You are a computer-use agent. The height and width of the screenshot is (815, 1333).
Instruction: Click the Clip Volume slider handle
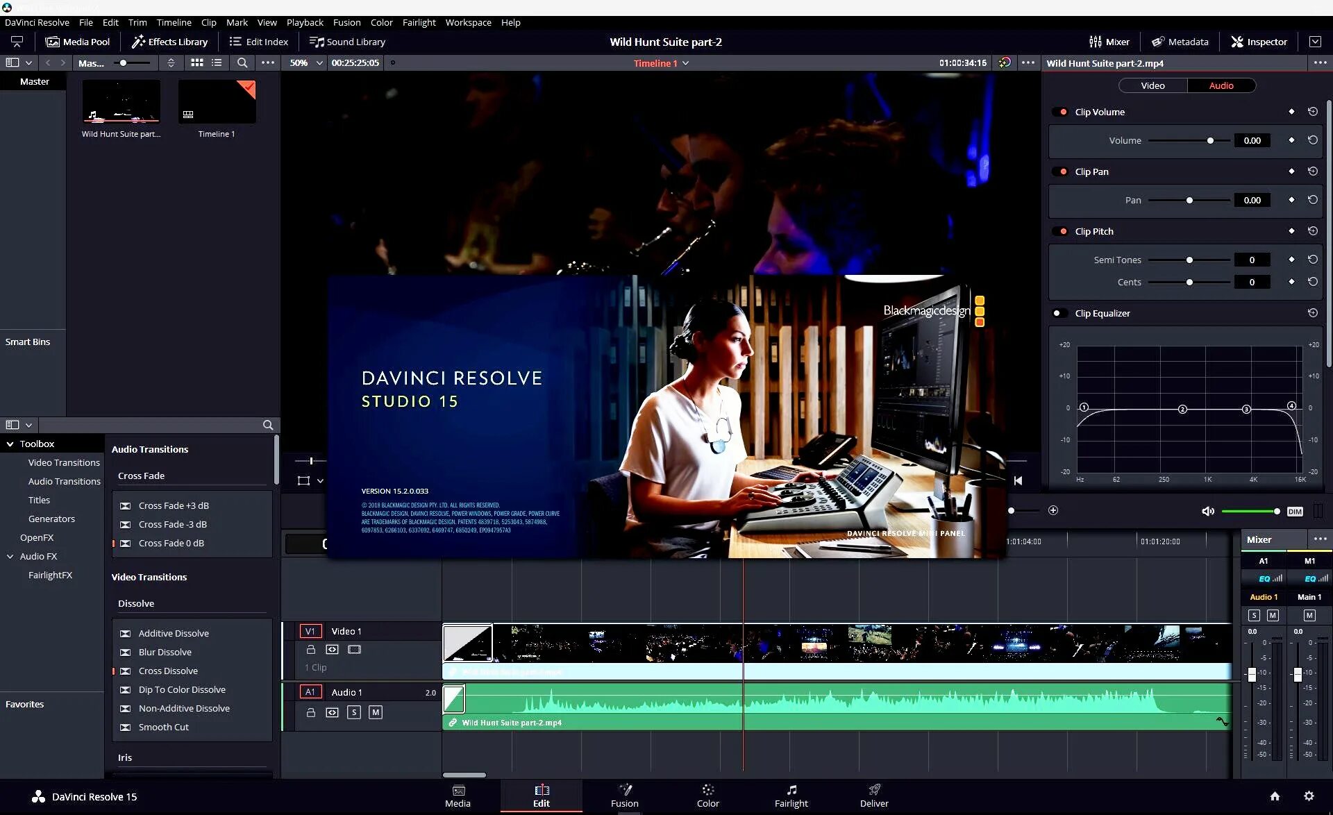coord(1210,140)
